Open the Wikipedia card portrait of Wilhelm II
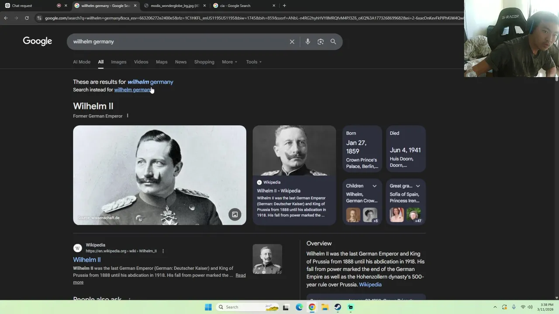The image size is (559, 314). (x=294, y=150)
